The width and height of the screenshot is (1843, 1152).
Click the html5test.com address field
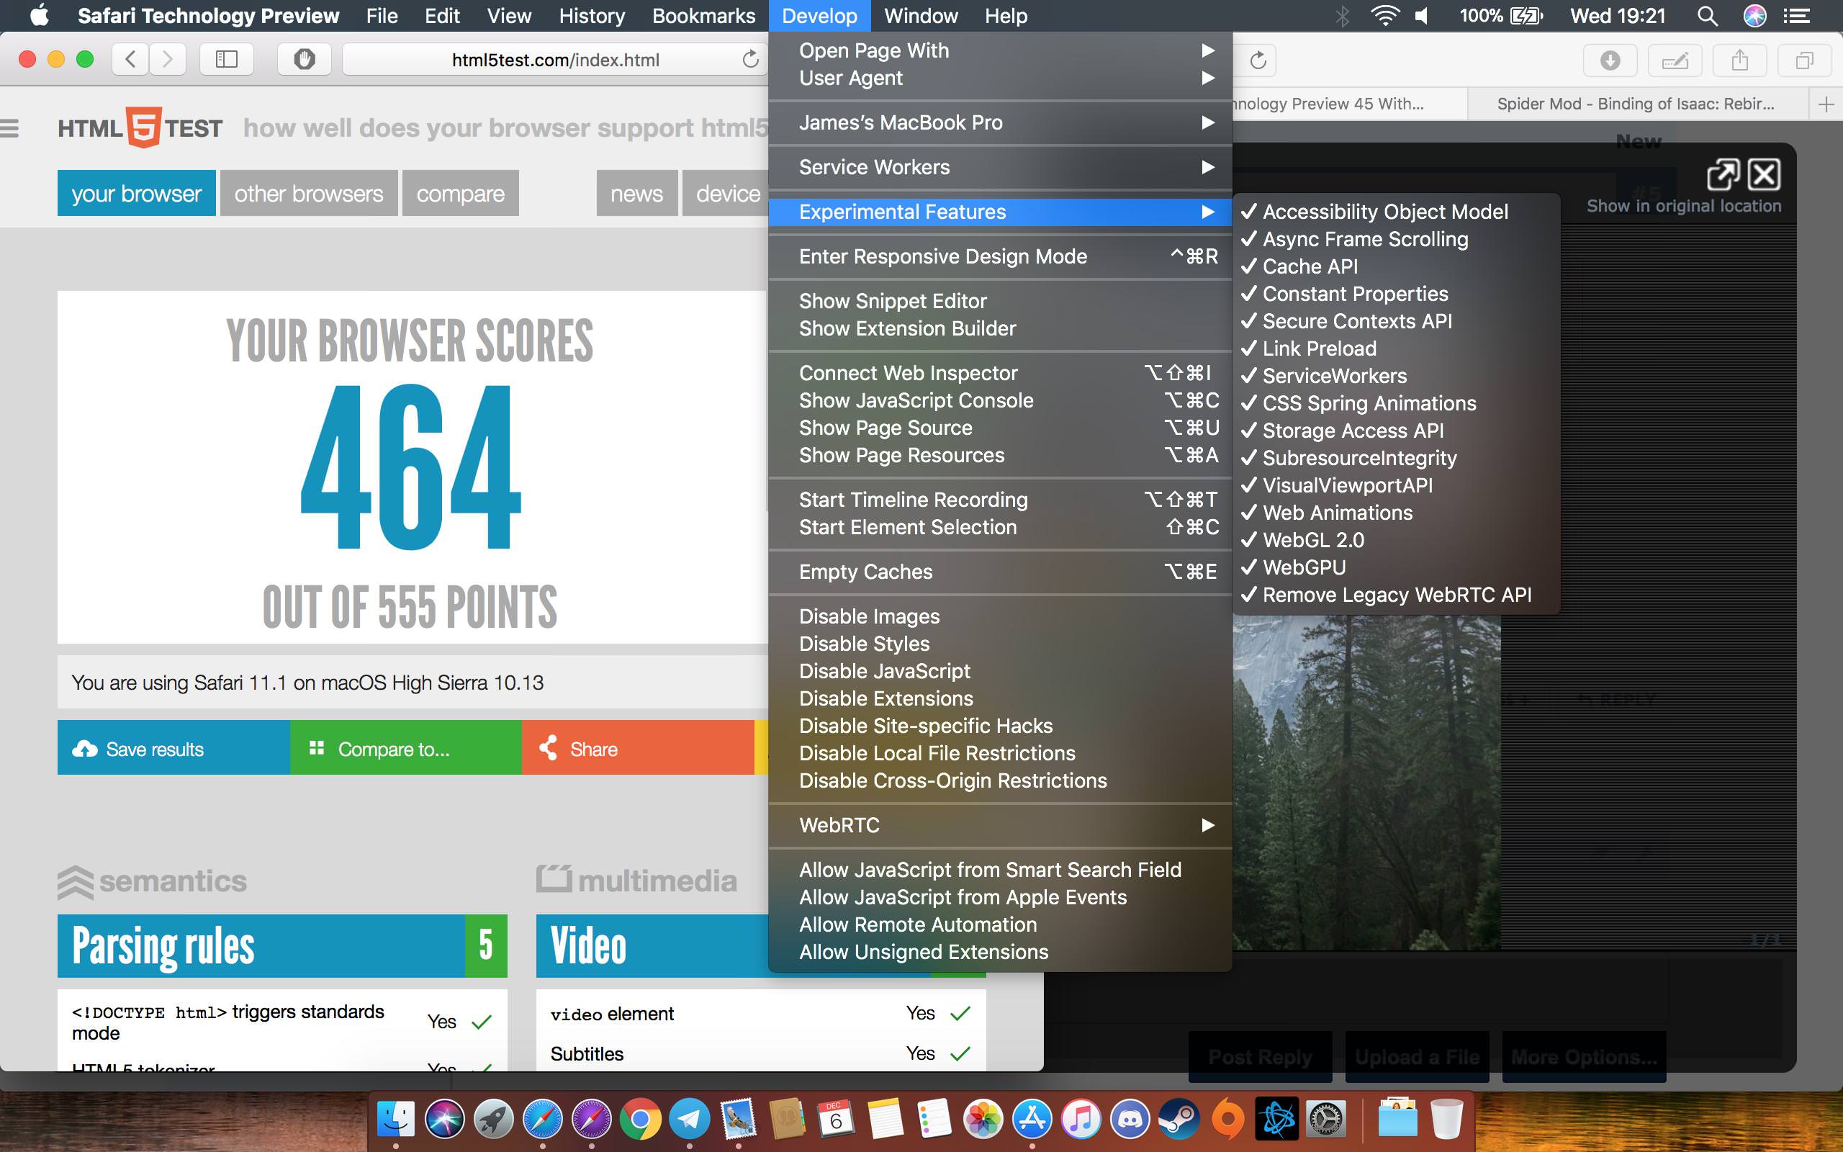coord(555,60)
